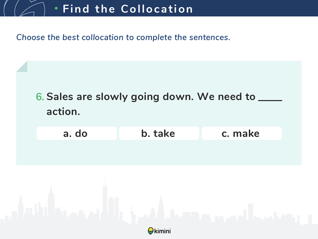Viewport: 318px width, 239px height.
Task: Open the "kimini" brand name text
Action: [x=162, y=231]
